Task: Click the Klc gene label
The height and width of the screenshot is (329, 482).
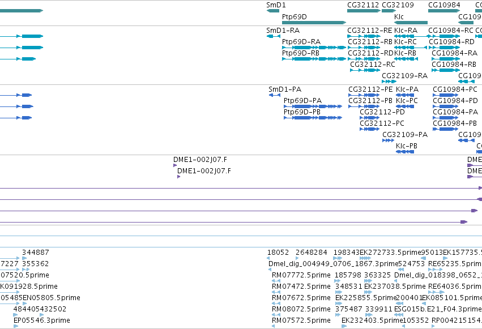Action: pos(399,16)
